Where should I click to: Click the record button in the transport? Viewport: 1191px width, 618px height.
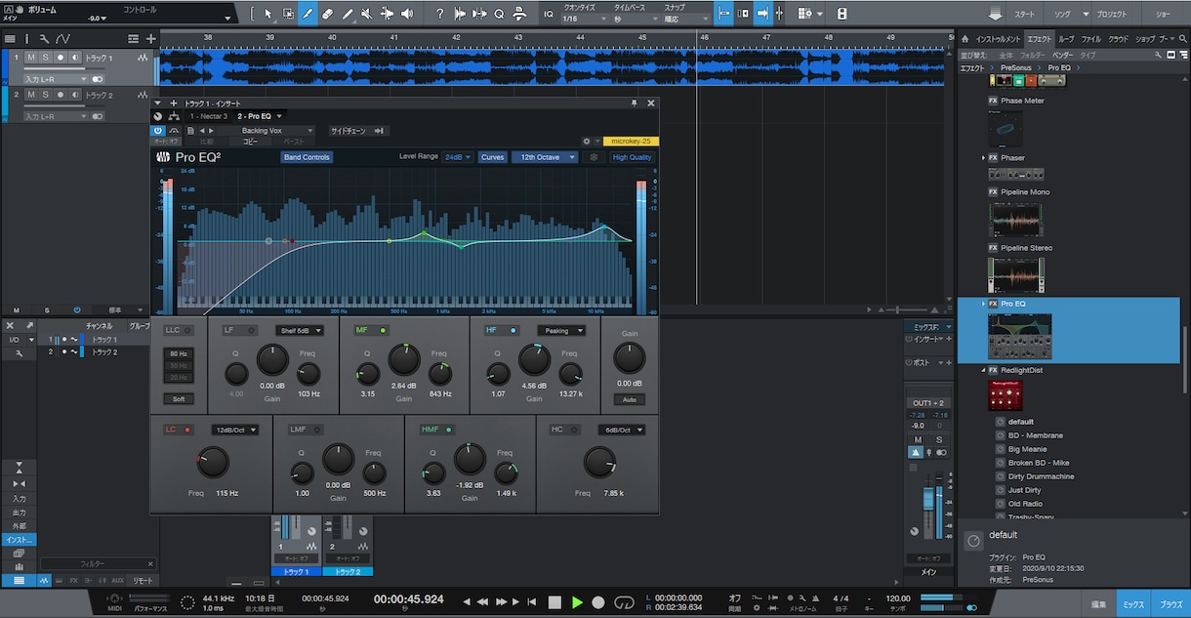click(x=598, y=602)
